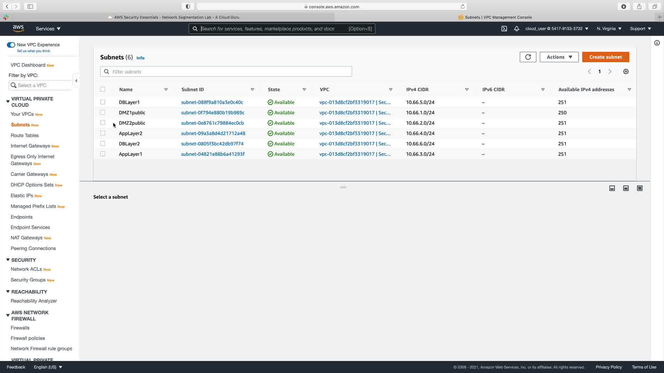664x373 pixels.
Task: Select all subnets checkbox in header
Action: coord(103,89)
